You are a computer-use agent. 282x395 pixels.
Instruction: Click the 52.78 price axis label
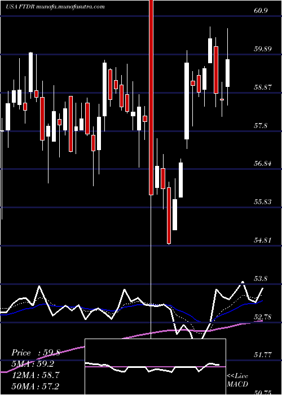click(263, 317)
